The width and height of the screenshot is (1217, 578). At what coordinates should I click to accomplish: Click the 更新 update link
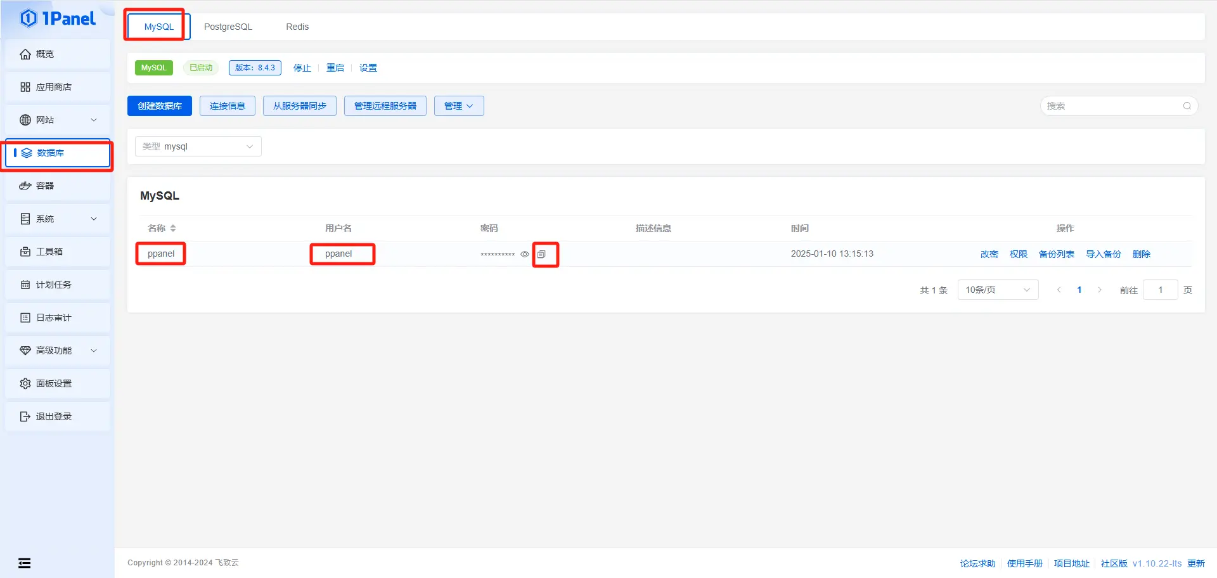tap(1196, 563)
